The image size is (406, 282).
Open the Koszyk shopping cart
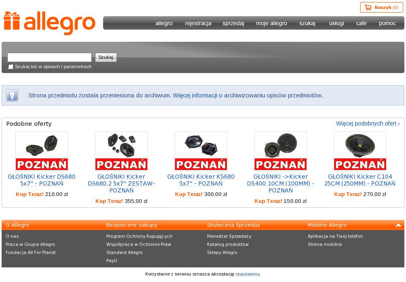tap(381, 7)
